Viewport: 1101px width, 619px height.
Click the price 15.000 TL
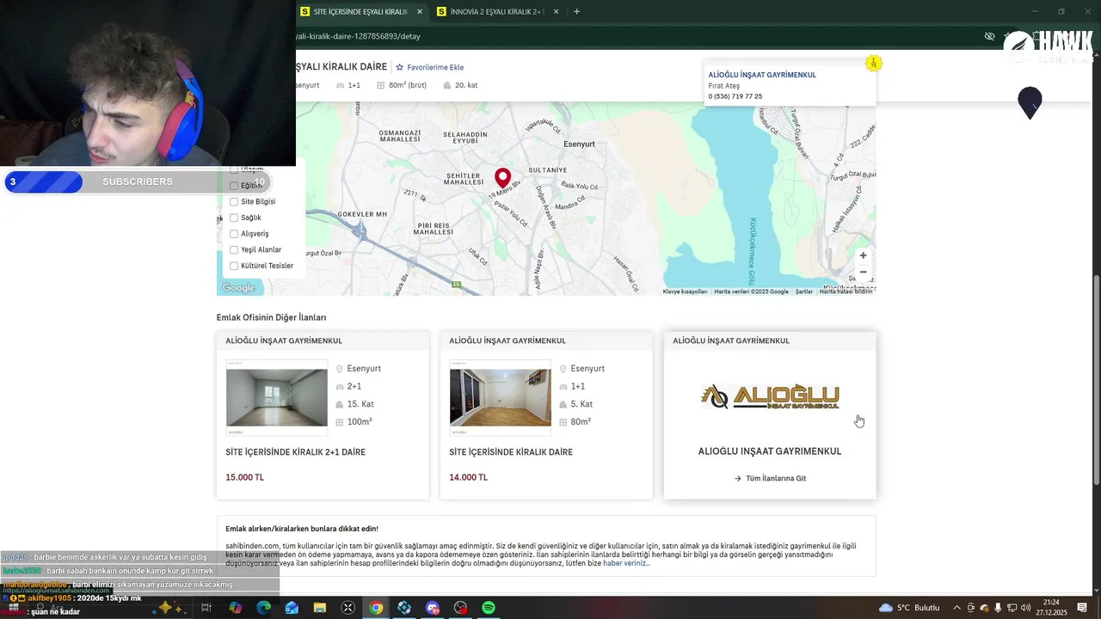(244, 477)
